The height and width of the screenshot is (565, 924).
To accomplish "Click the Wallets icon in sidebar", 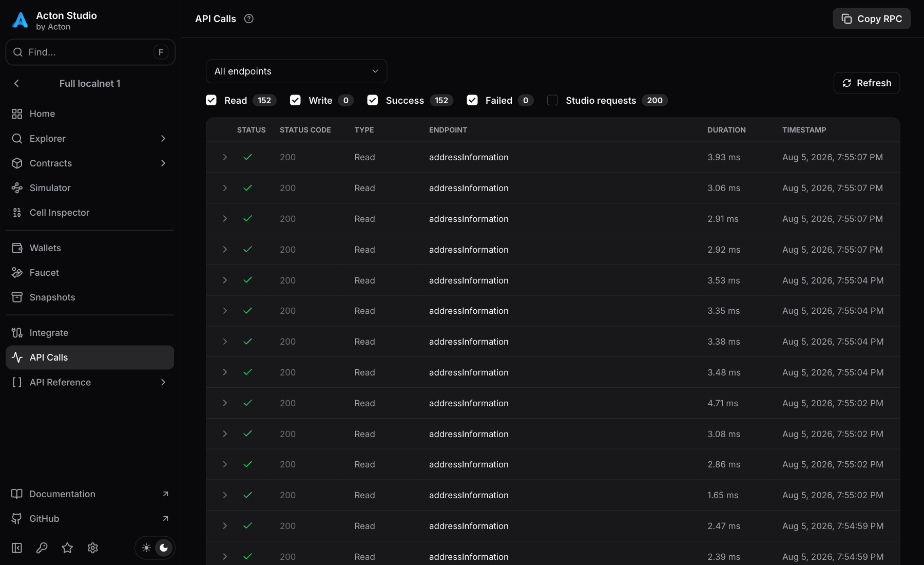I will click(x=17, y=248).
